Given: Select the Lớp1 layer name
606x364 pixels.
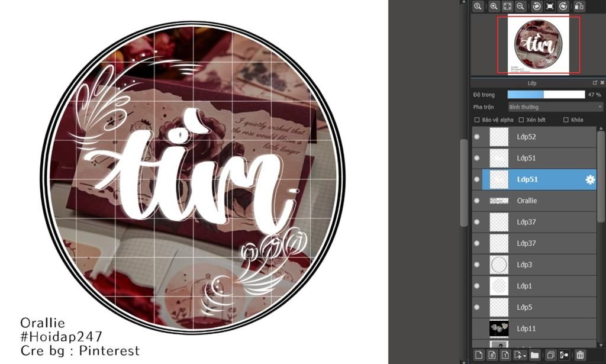Looking at the screenshot, I should coord(524,286).
